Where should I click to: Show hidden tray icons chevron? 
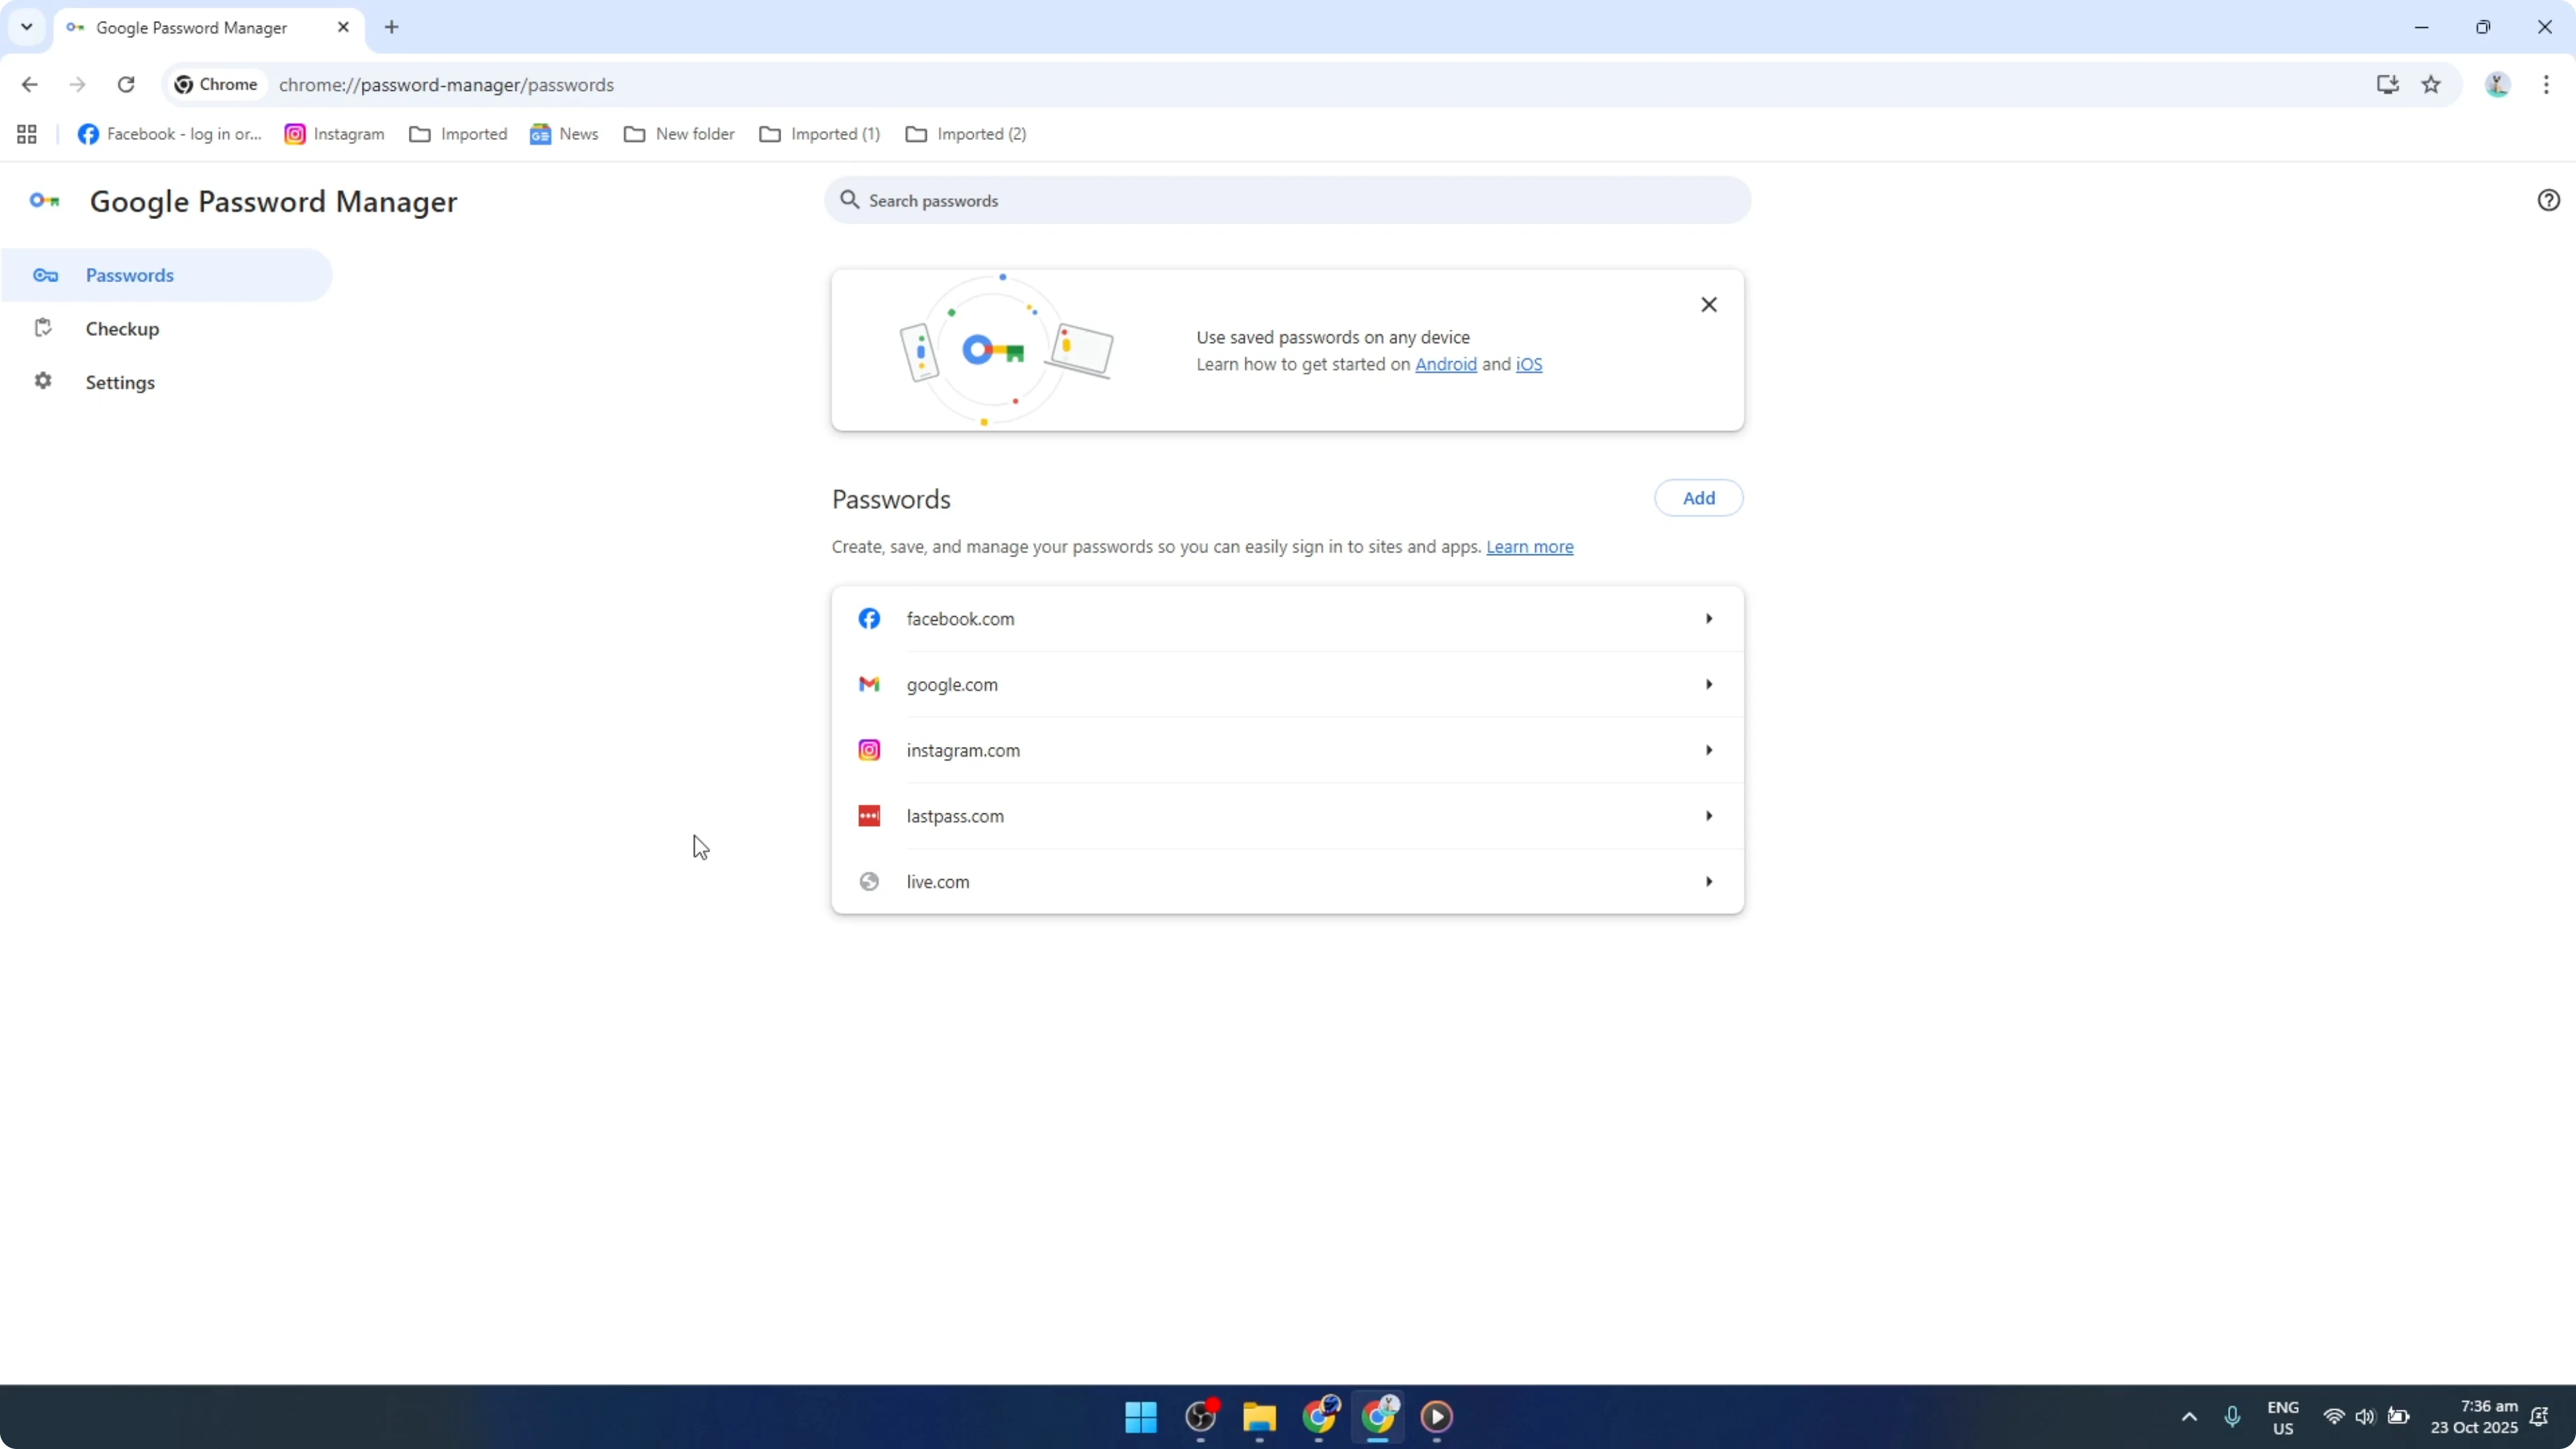tap(2189, 1416)
